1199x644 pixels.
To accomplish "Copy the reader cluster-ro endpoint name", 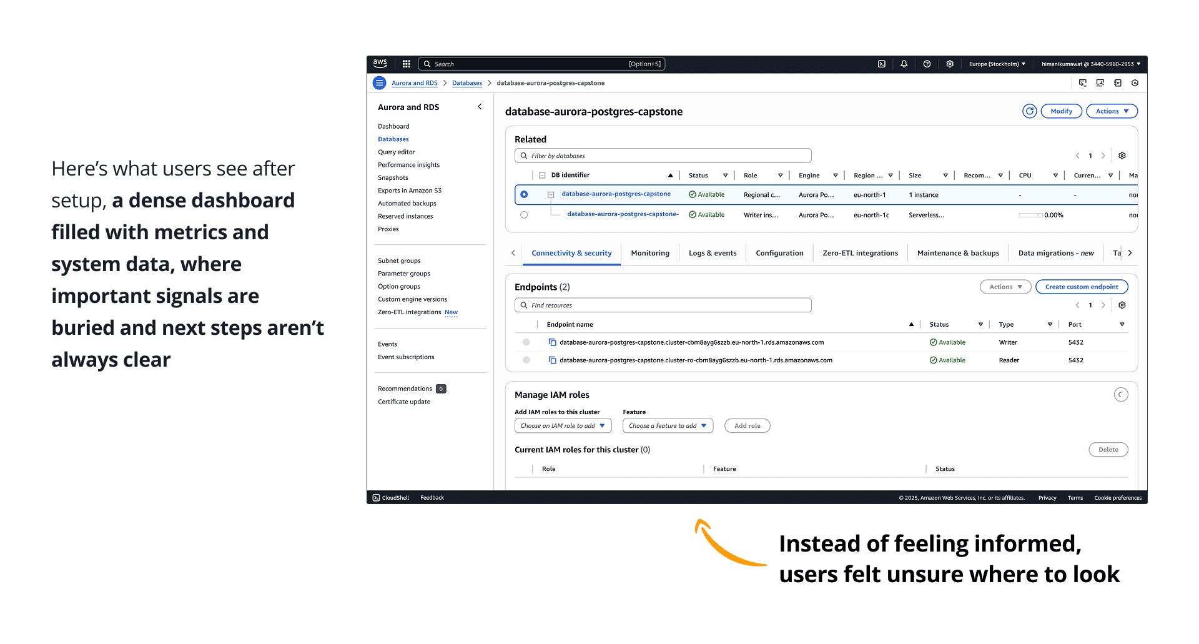I will (x=552, y=360).
